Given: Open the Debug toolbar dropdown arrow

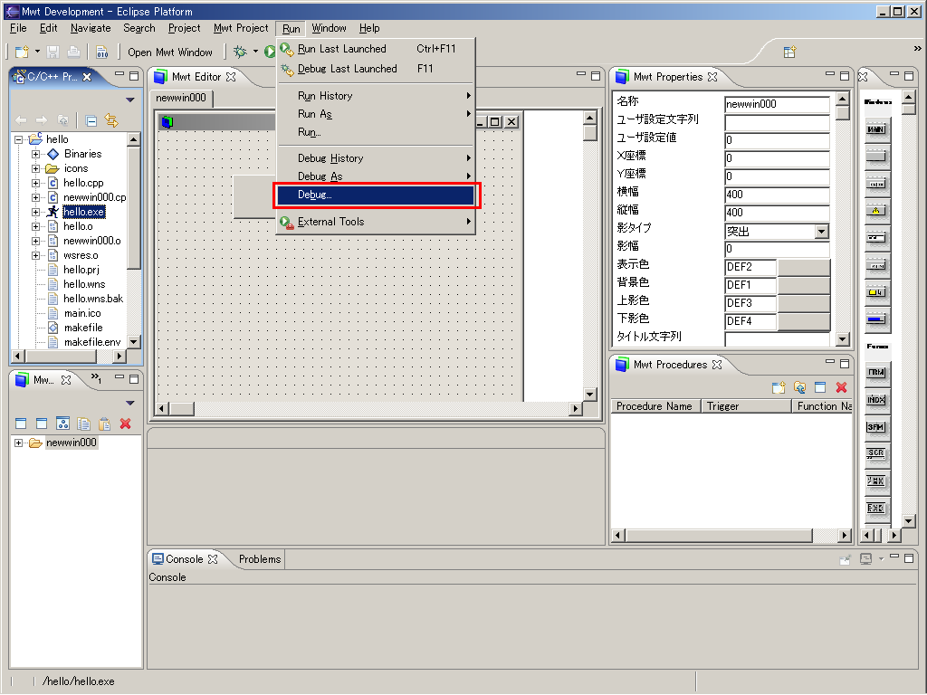Looking at the screenshot, I should tap(255, 52).
